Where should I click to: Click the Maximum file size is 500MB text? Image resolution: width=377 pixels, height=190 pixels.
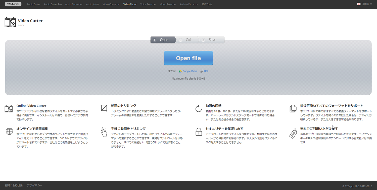point(189,79)
